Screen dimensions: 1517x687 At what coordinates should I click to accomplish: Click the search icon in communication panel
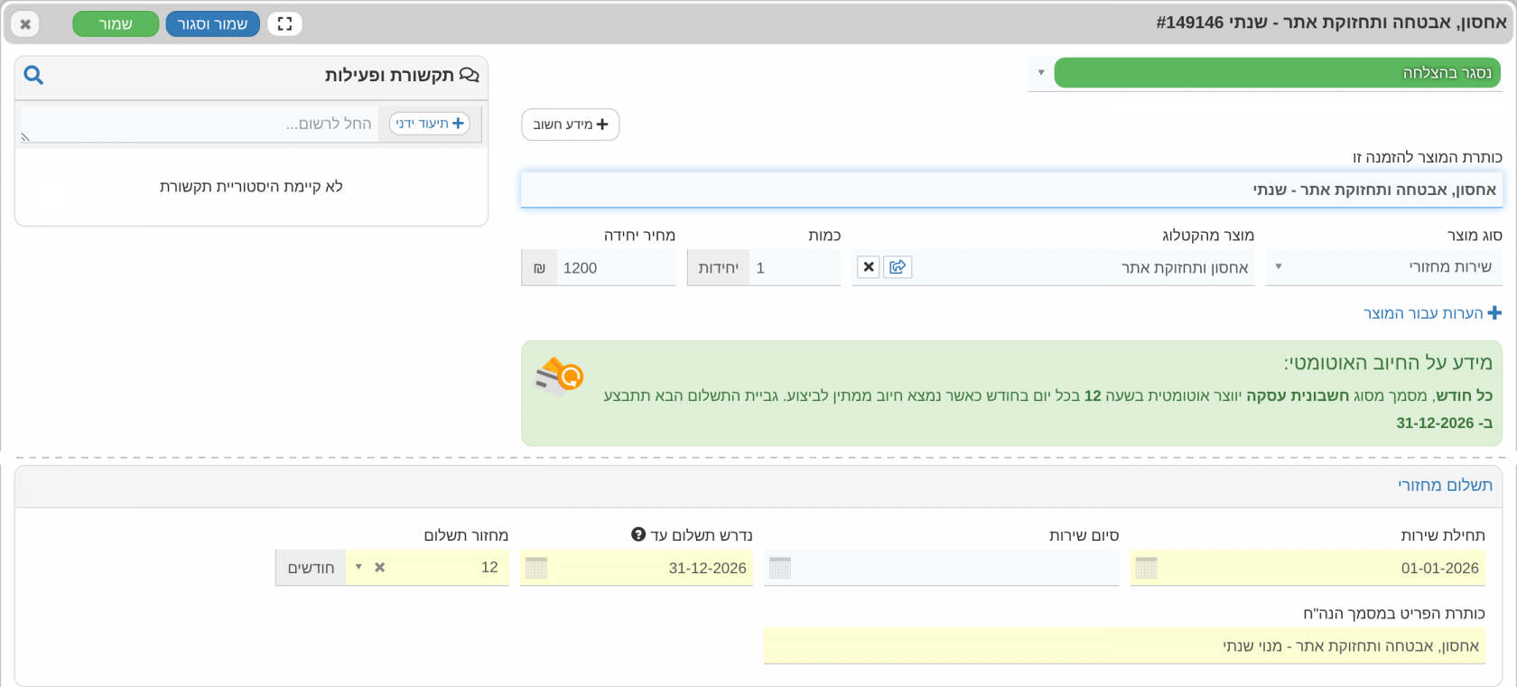[x=33, y=75]
